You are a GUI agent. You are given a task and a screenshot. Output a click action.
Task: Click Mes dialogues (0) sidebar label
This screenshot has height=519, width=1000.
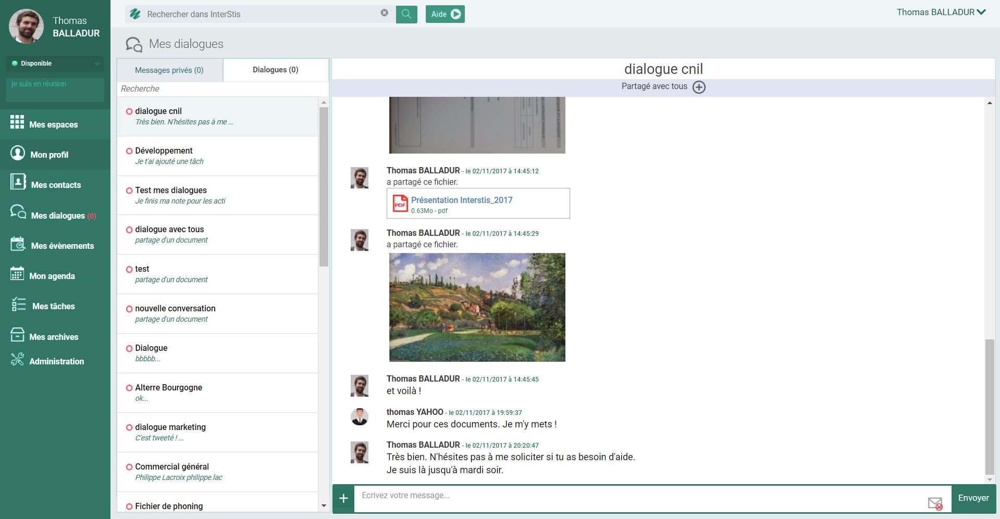(x=64, y=216)
